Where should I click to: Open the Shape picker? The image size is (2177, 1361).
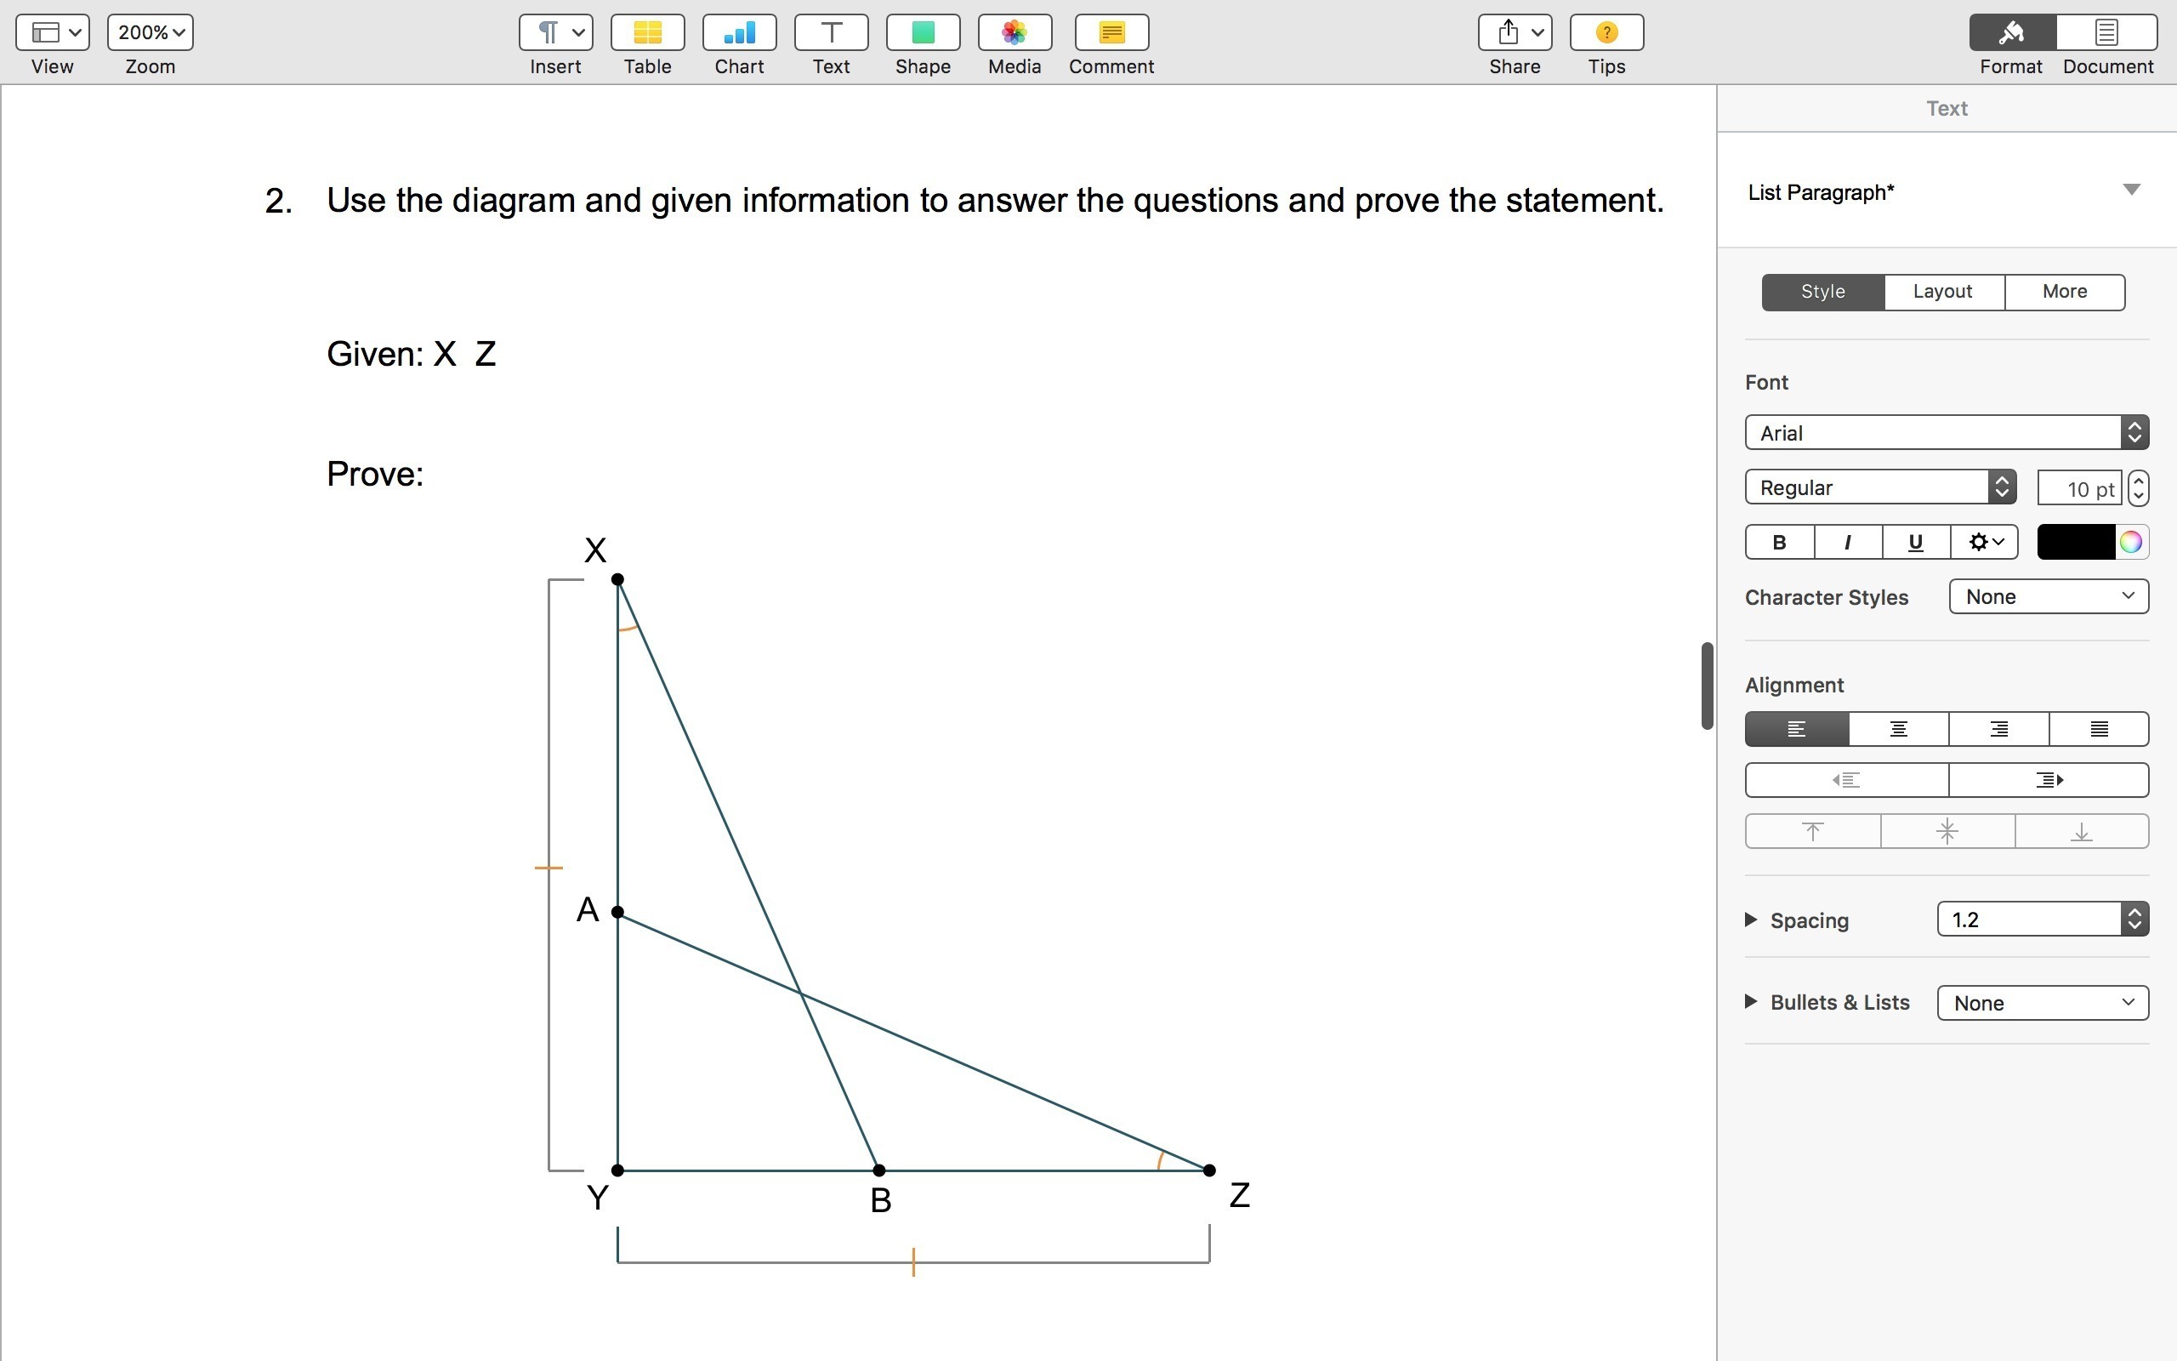click(x=922, y=33)
